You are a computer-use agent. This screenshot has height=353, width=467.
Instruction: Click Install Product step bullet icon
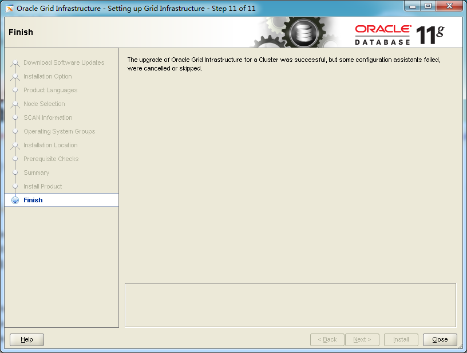pos(15,186)
